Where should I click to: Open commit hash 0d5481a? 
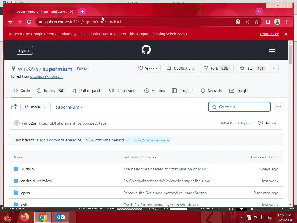[228, 123]
